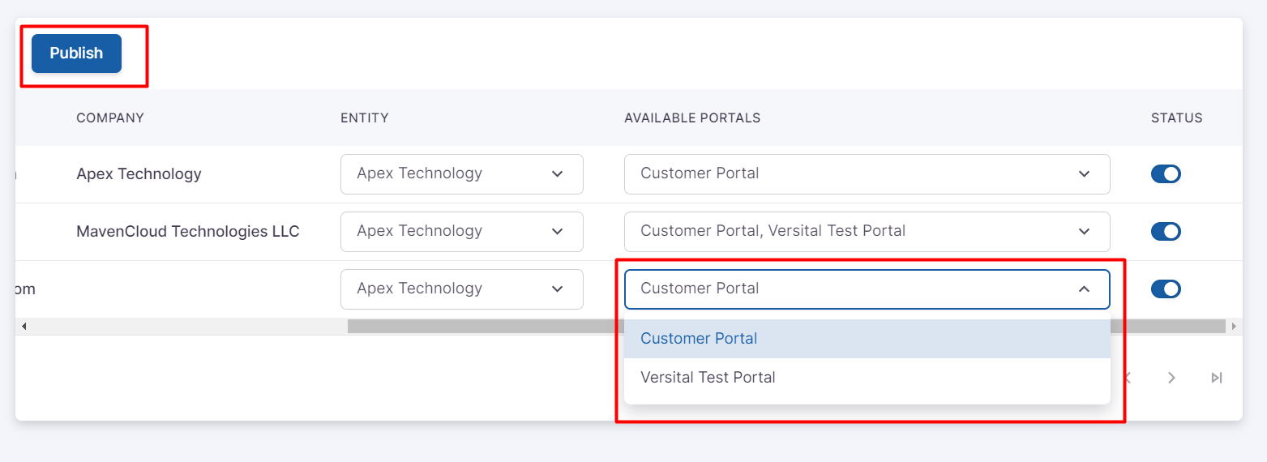This screenshot has width=1267, height=462.
Task: Toggle status for MavenCloud Technologies LLC
Action: pos(1166,232)
